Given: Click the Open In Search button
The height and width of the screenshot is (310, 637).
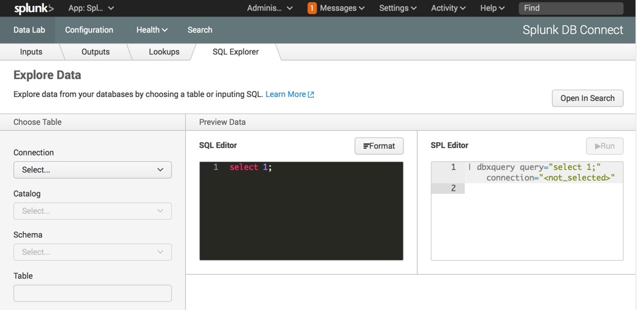Looking at the screenshot, I should (587, 98).
